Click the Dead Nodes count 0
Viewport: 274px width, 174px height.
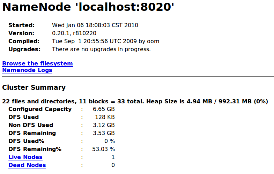point(113,165)
